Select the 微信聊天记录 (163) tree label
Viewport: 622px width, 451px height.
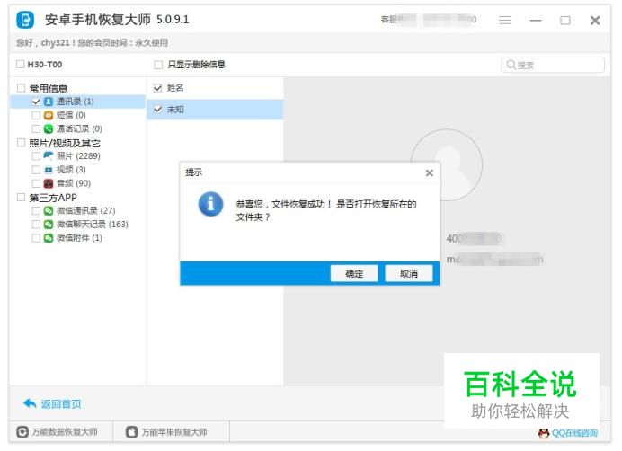(x=93, y=225)
